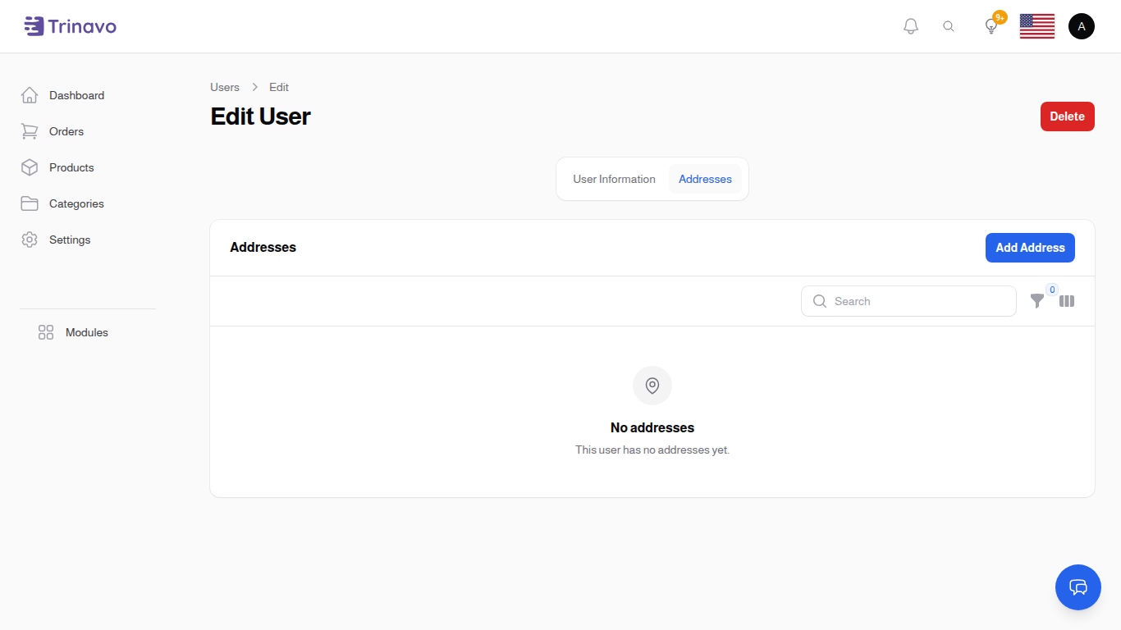Click the red Delete button
Viewport: 1121px width, 630px height.
(x=1067, y=116)
